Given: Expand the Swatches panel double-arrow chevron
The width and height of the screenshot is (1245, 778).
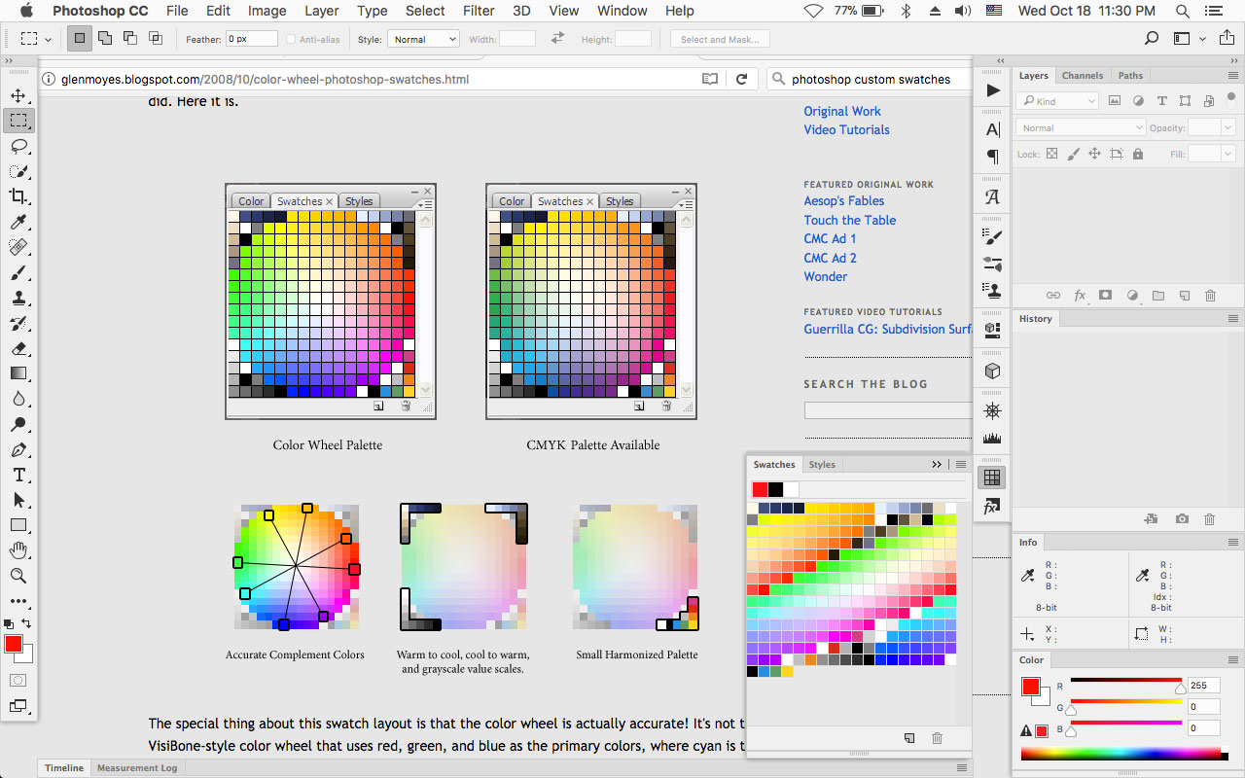Looking at the screenshot, I should (938, 465).
